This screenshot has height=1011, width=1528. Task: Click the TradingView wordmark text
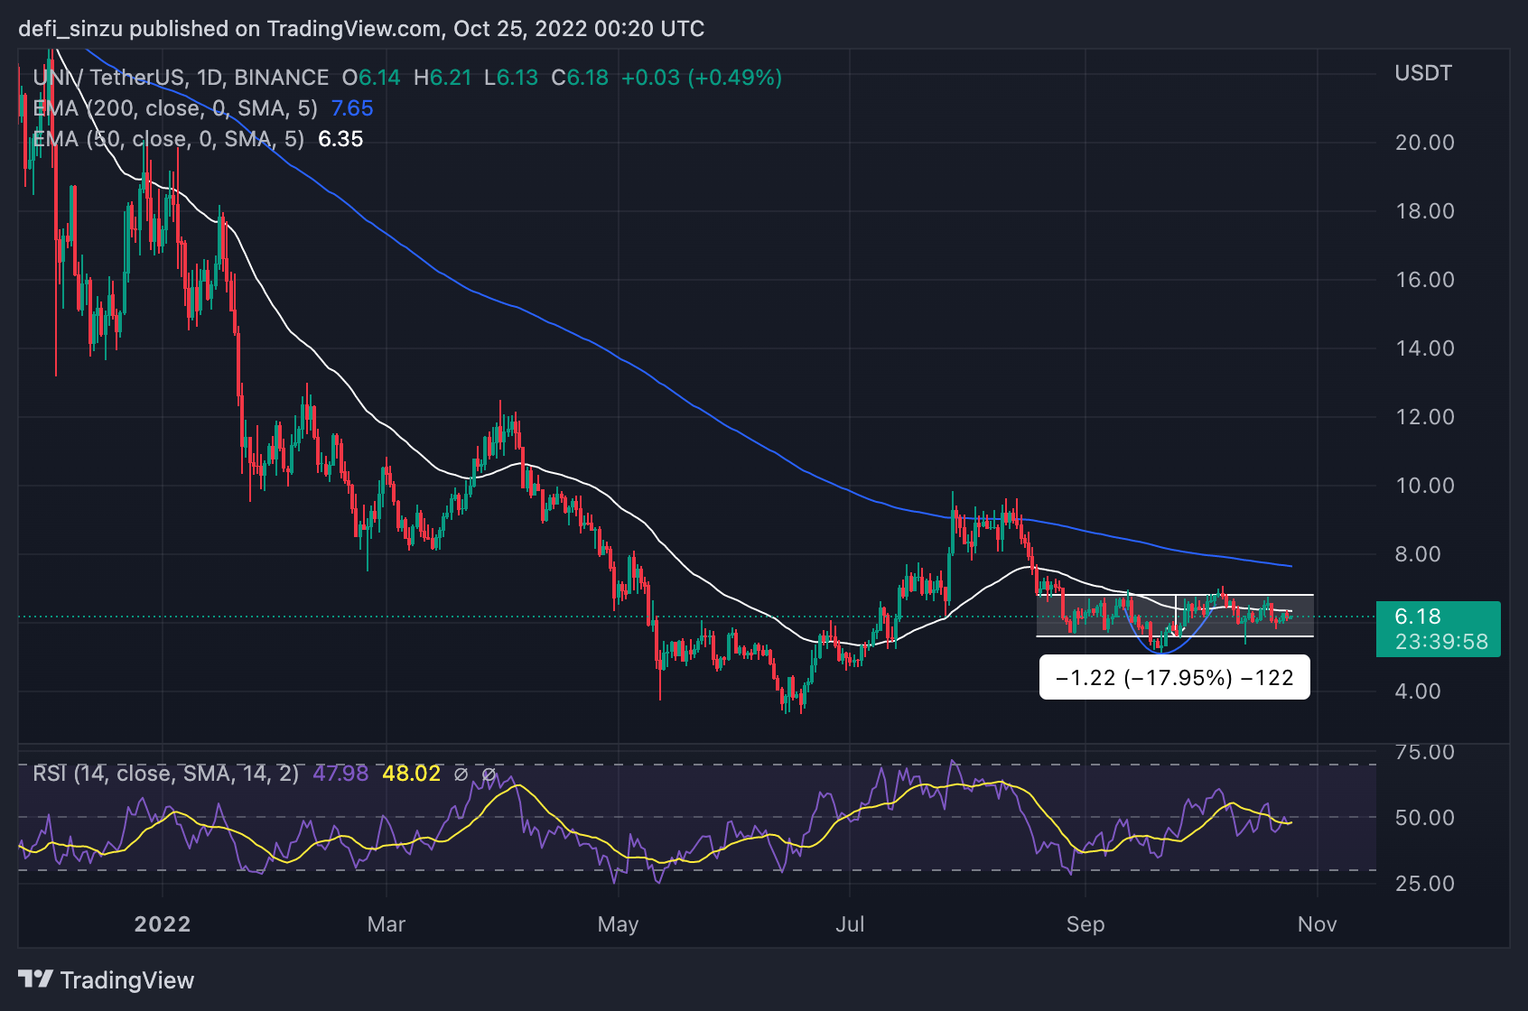[x=127, y=980]
